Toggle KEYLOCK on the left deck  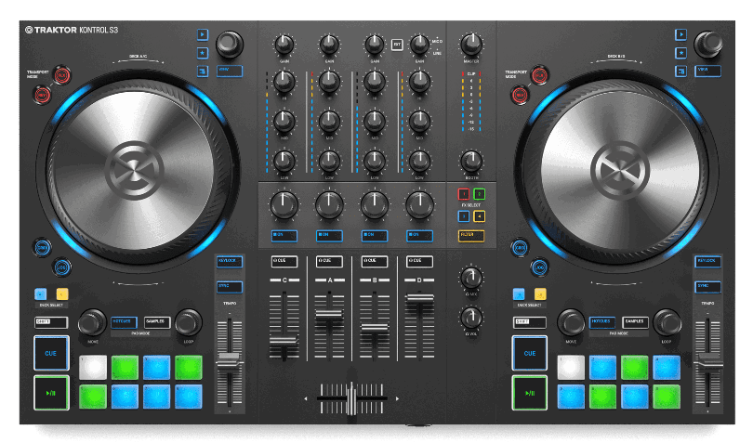[x=230, y=262]
